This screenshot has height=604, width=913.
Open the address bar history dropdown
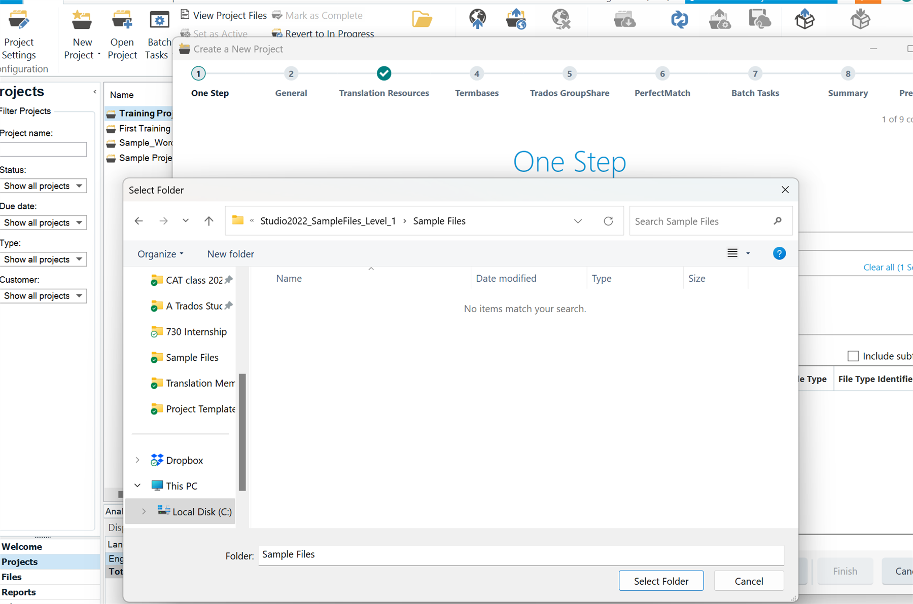pyautogui.click(x=578, y=221)
